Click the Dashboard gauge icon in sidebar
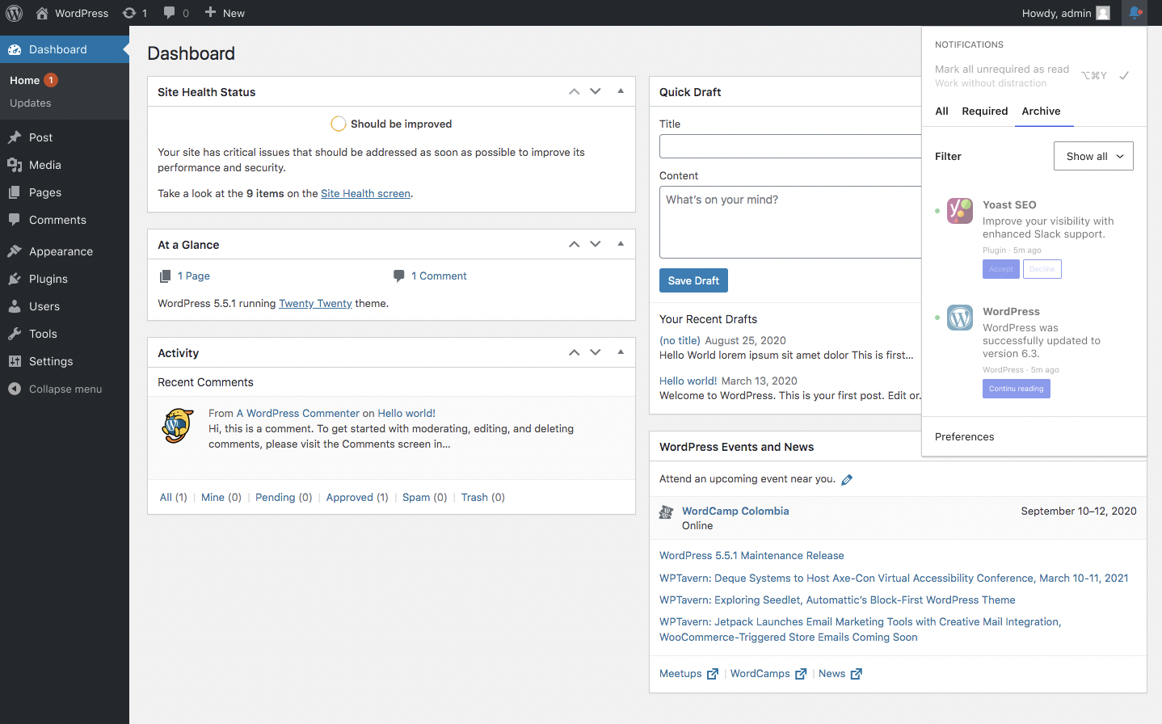Image resolution: width=1162 pixels, height=724 pixels. tap(15, 49)
